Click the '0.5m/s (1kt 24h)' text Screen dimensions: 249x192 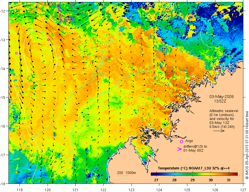[x=222, y=127]
